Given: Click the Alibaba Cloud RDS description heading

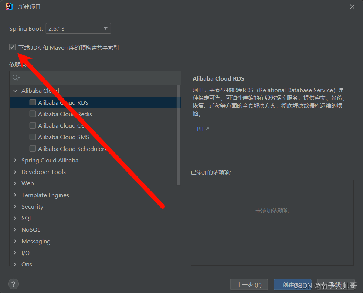Looking at the screenshot, I should coord(218,79).
